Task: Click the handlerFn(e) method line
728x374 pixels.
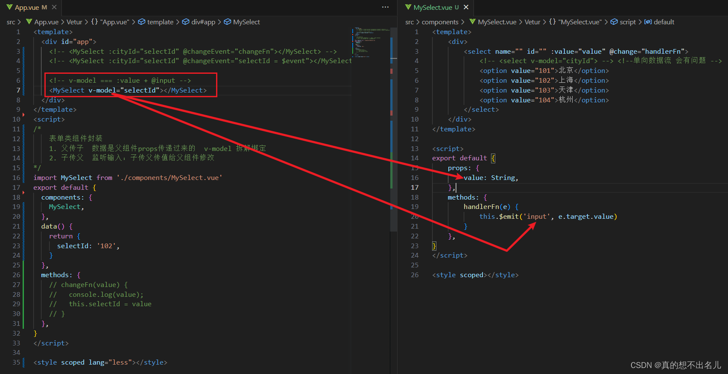Action: 491,206
